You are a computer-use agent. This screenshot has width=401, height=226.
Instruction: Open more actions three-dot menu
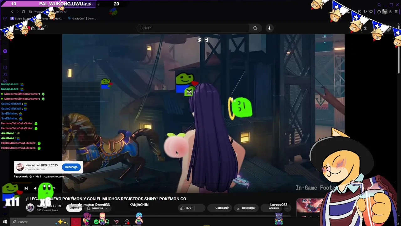(287, 208)
